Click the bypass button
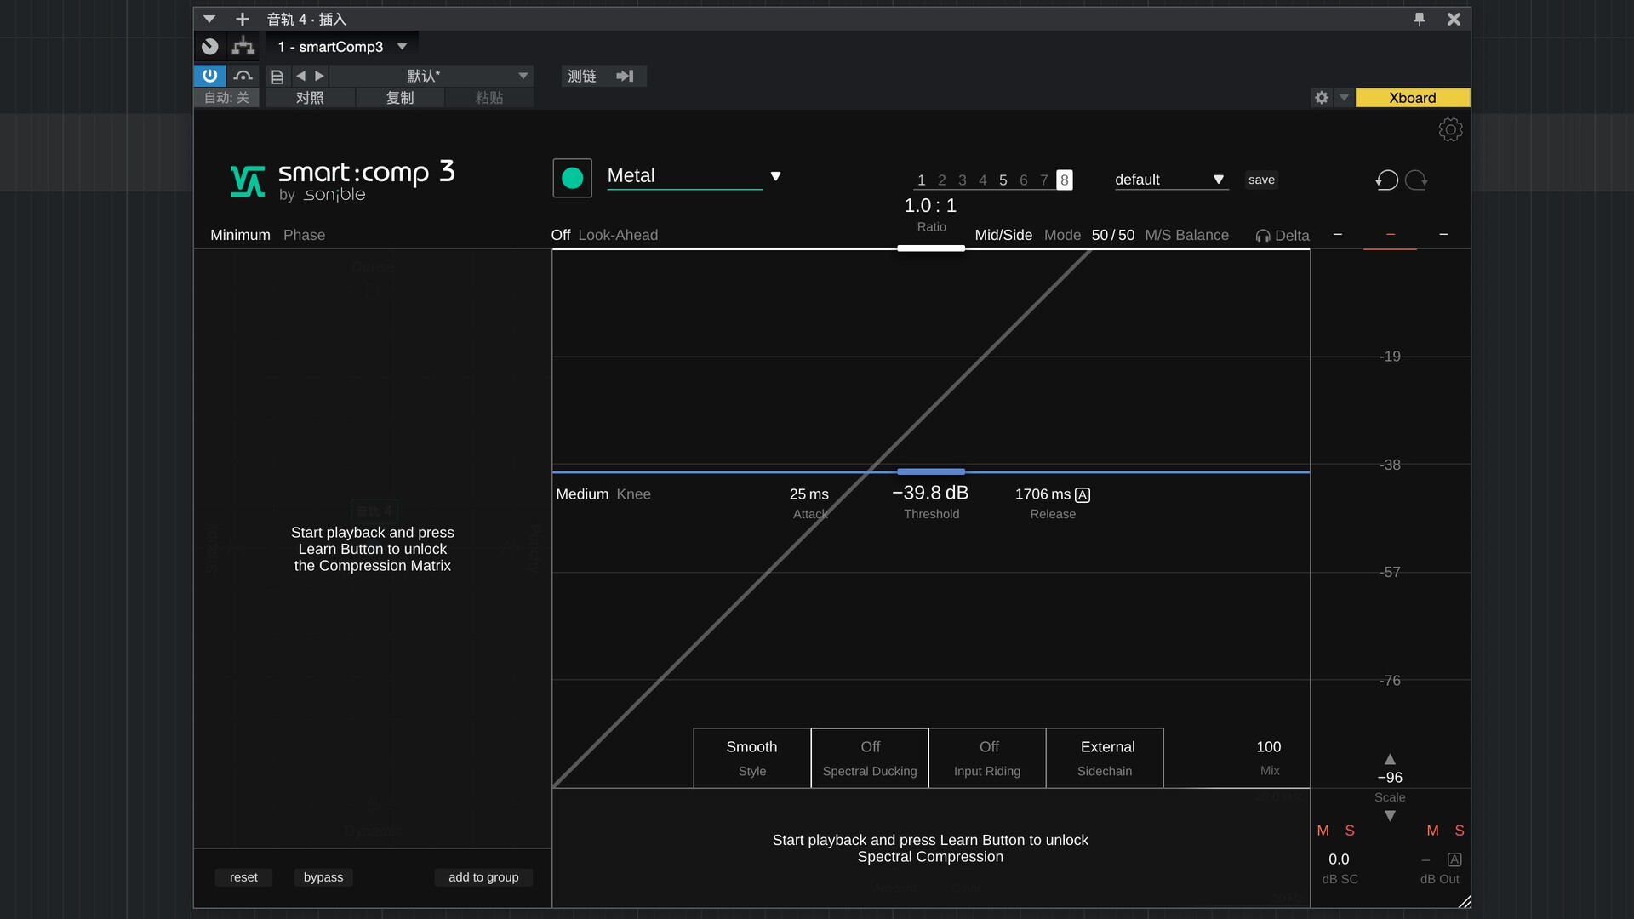The width and height of the screenshot is (1634, 919). coord(323,877)
